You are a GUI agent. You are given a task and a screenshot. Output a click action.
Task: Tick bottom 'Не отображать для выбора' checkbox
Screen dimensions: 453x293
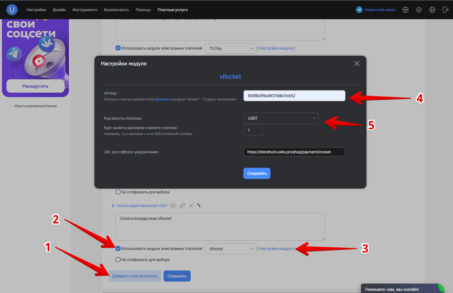click(118, 260)
